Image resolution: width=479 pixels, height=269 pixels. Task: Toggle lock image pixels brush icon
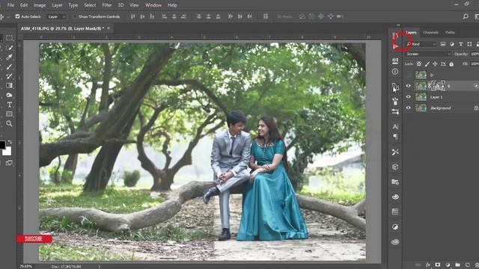427,64
